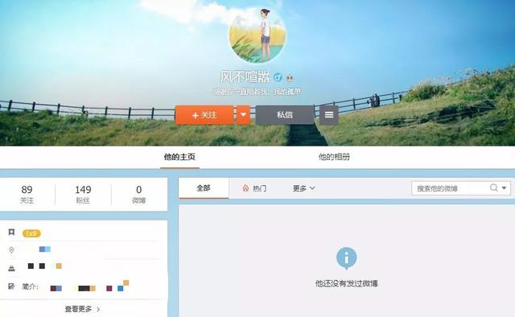The height and width of the screenshot is (317, 515).
Task: Switch to 他的相册 tab
Action: tap(334, 157)
